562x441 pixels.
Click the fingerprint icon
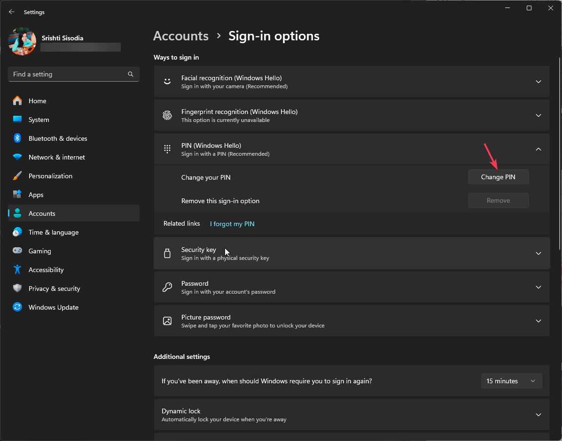(x=167, y=115)
